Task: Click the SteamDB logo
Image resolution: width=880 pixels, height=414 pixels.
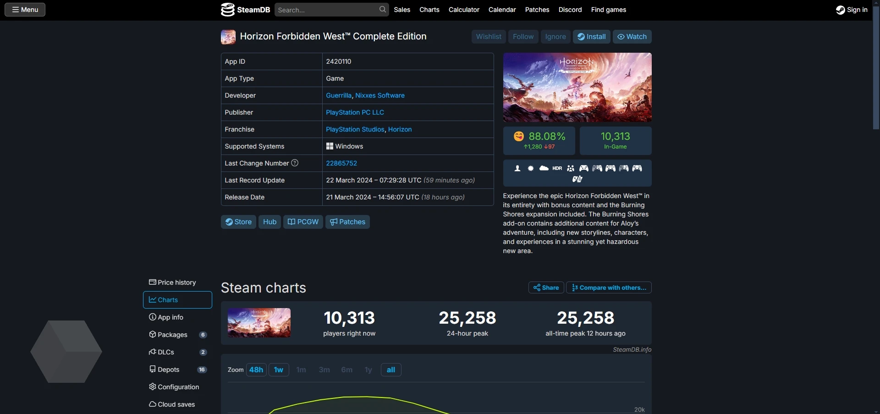Action: [x=245, y=10]
